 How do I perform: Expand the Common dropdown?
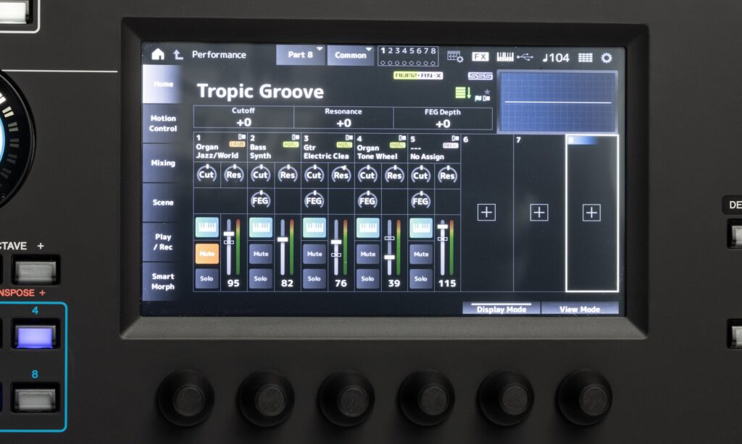pyautogui.click(x=351, y=55)
